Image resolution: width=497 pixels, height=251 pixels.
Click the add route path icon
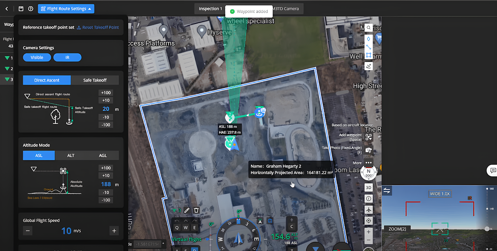click(369, 66)
